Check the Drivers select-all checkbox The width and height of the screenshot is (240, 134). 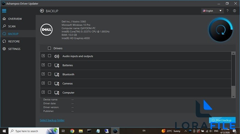tap(49, 48)
